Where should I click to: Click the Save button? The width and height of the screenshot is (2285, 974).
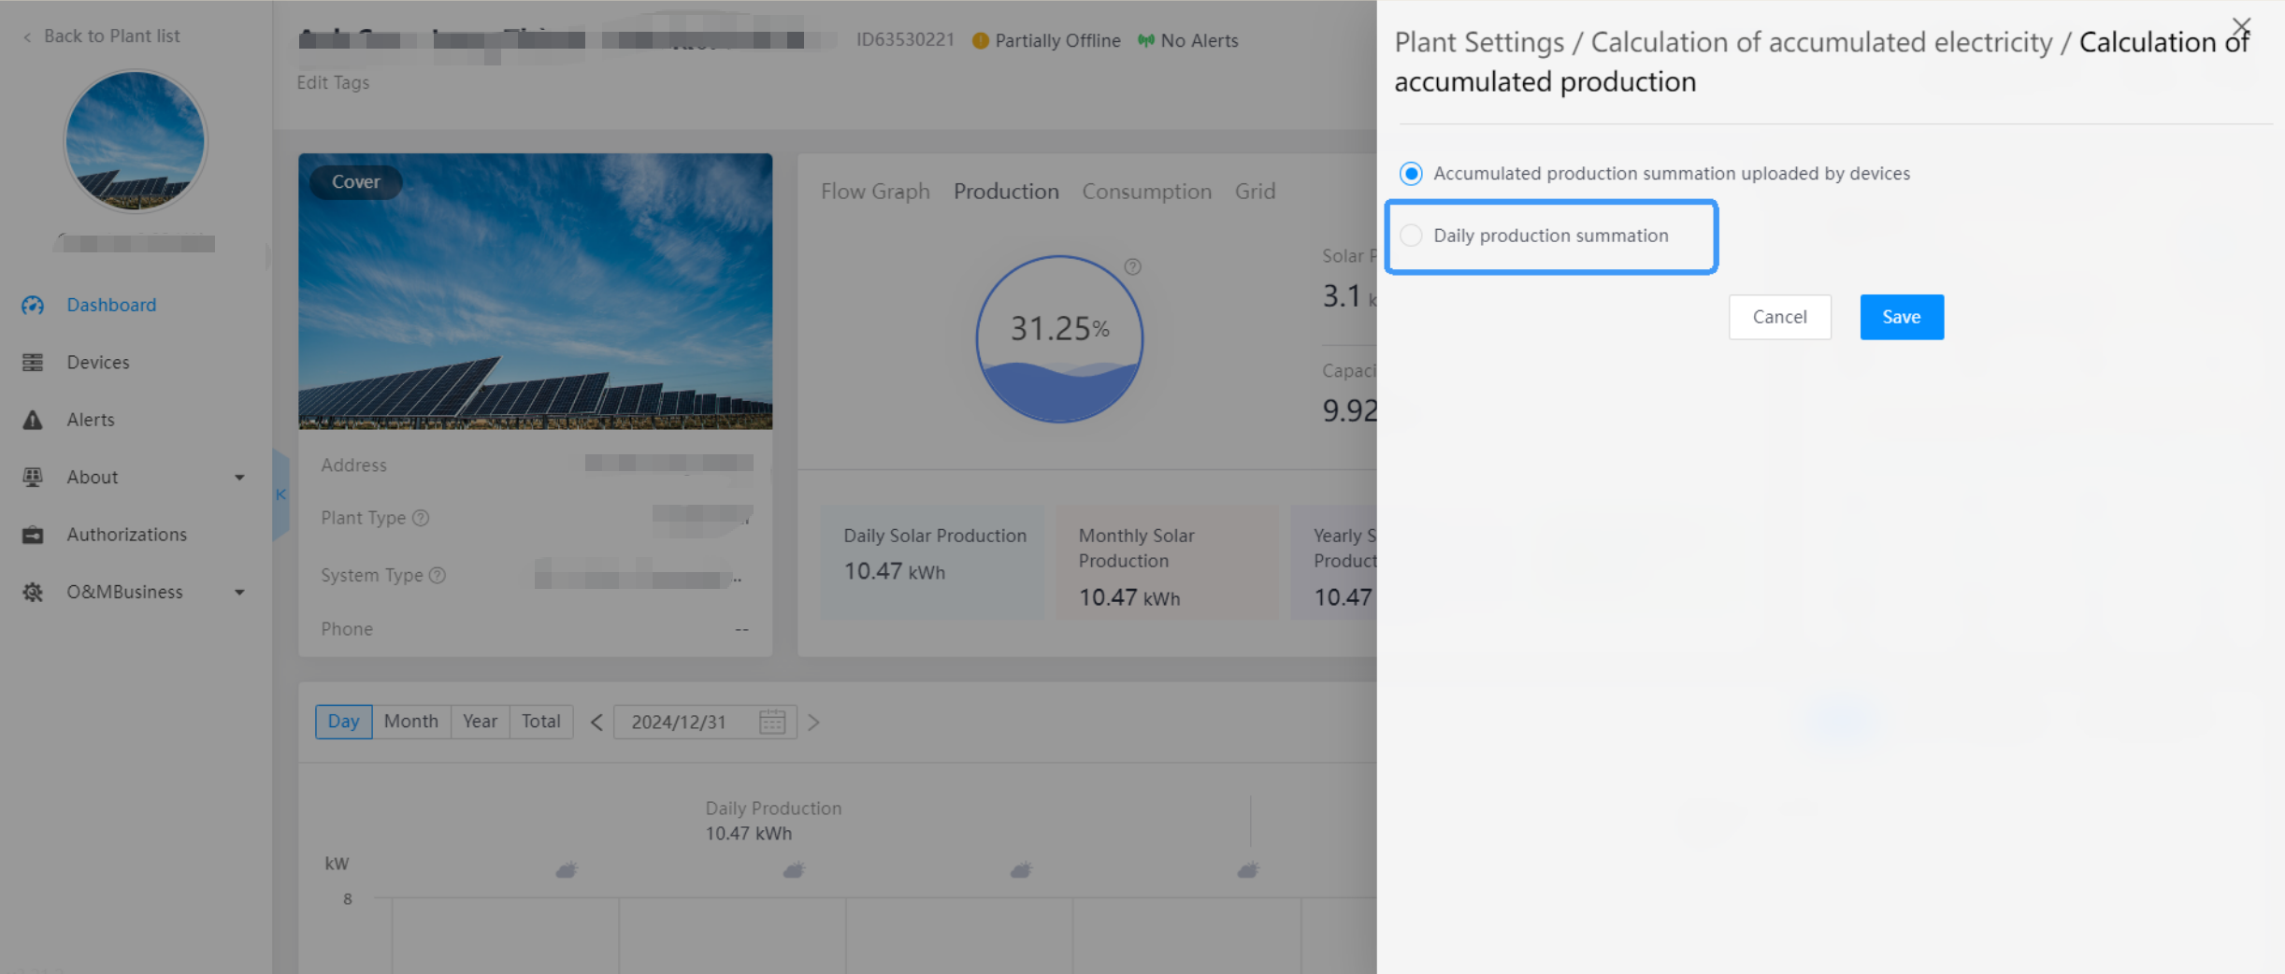pyautogui.click(x=1901, y=317)
